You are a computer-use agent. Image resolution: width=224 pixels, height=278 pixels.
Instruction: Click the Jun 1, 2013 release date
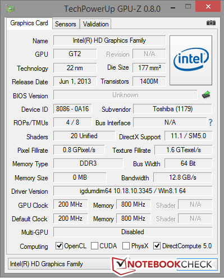pyautogui.click(x=75, y=81)
